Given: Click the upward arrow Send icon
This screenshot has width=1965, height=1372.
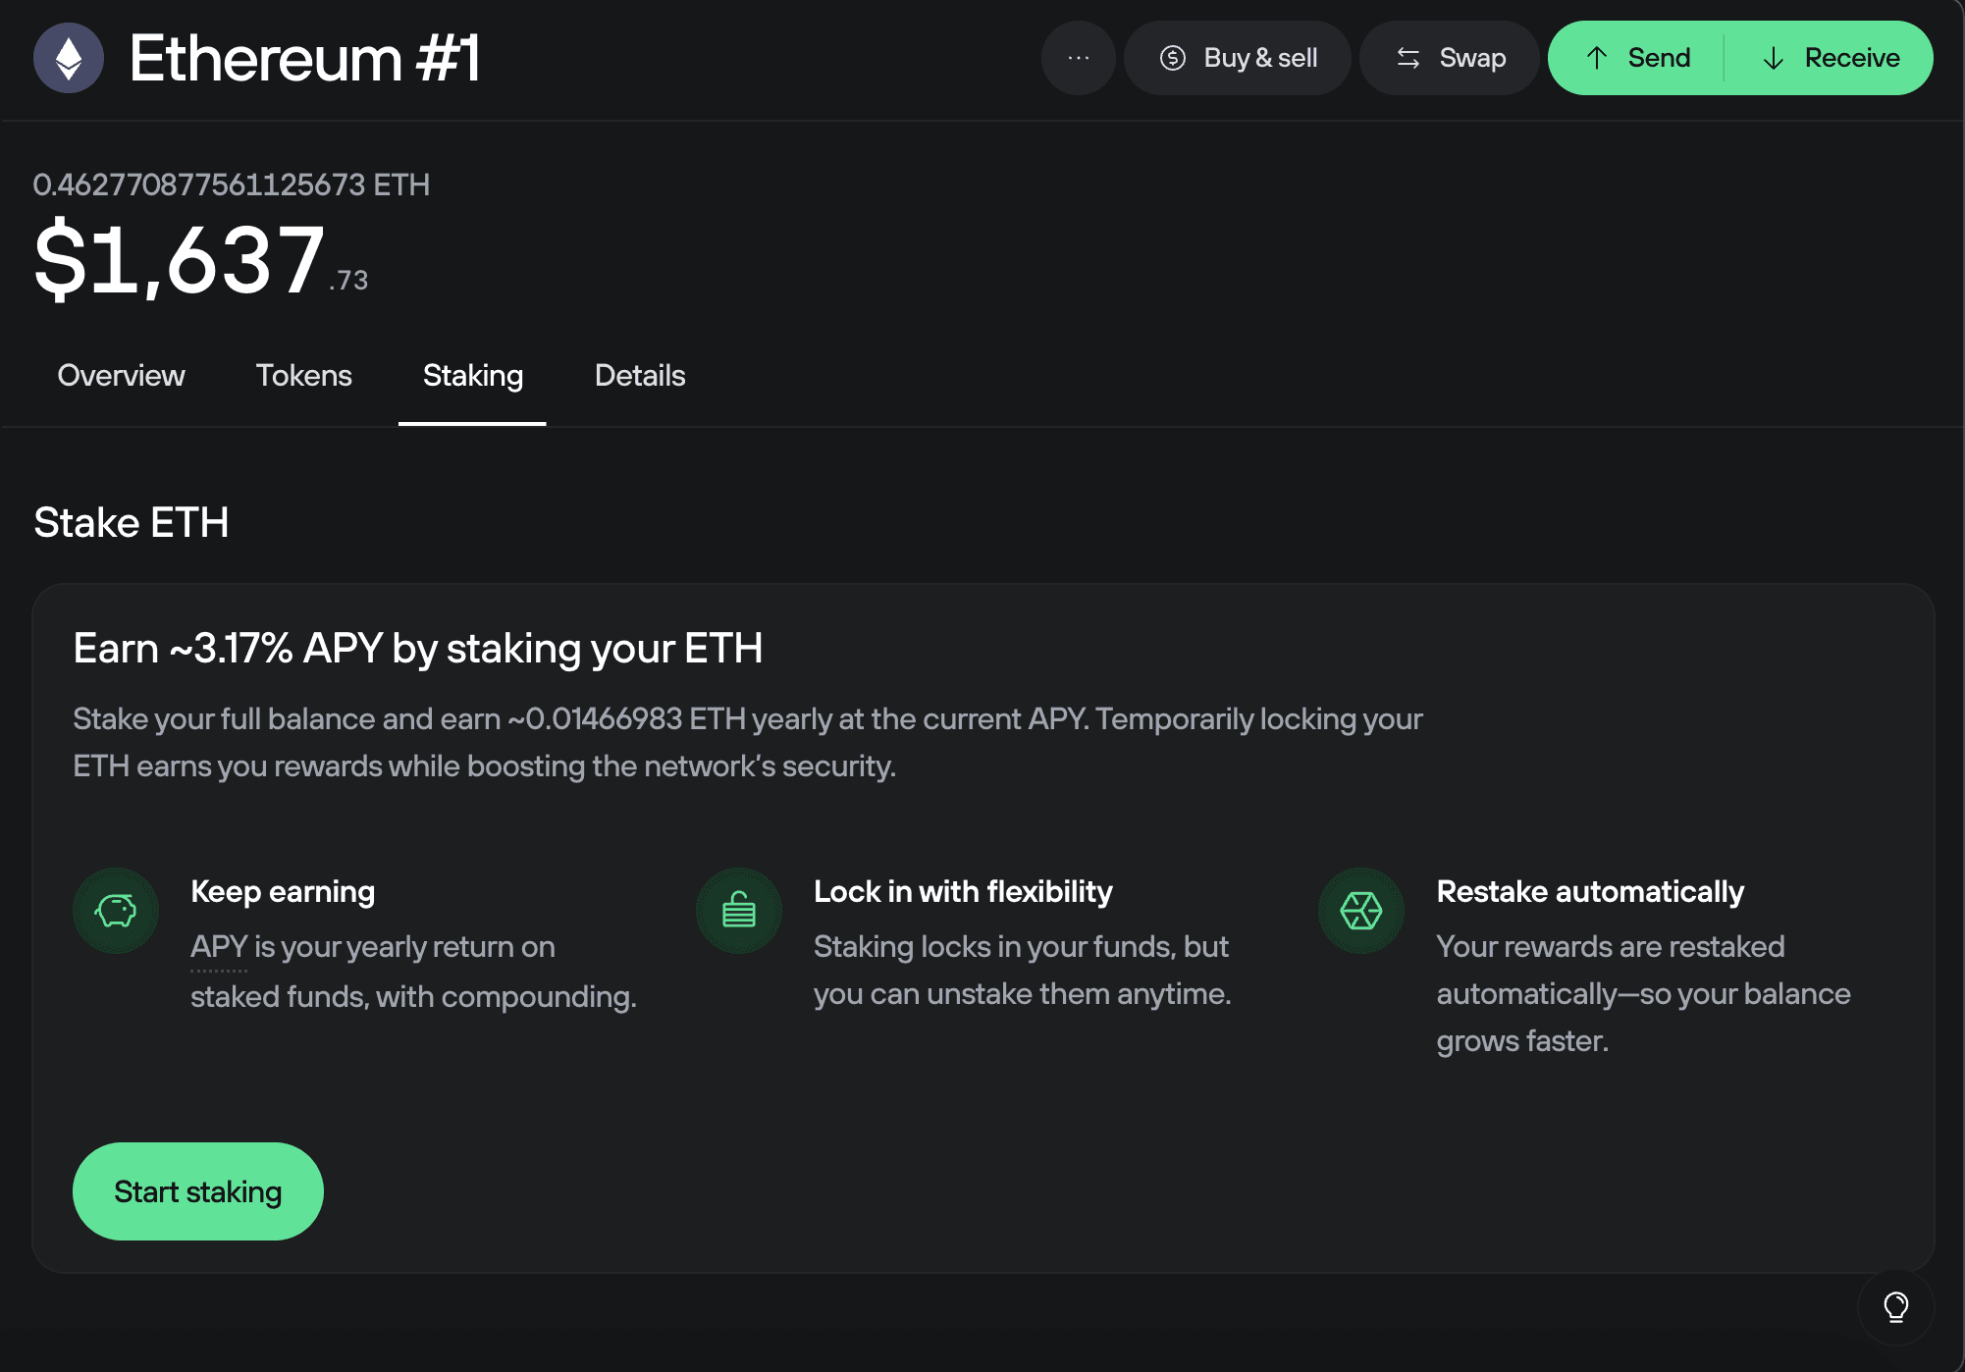Looking at the screenshot, I should coord(1595,58).
